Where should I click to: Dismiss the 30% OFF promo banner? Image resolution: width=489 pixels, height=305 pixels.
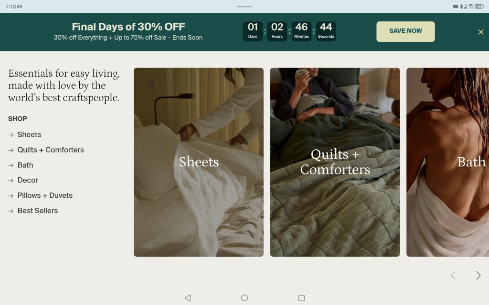click(x=480, y=32)
